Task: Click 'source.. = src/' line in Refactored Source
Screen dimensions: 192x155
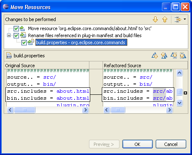Action: (128, 77)
